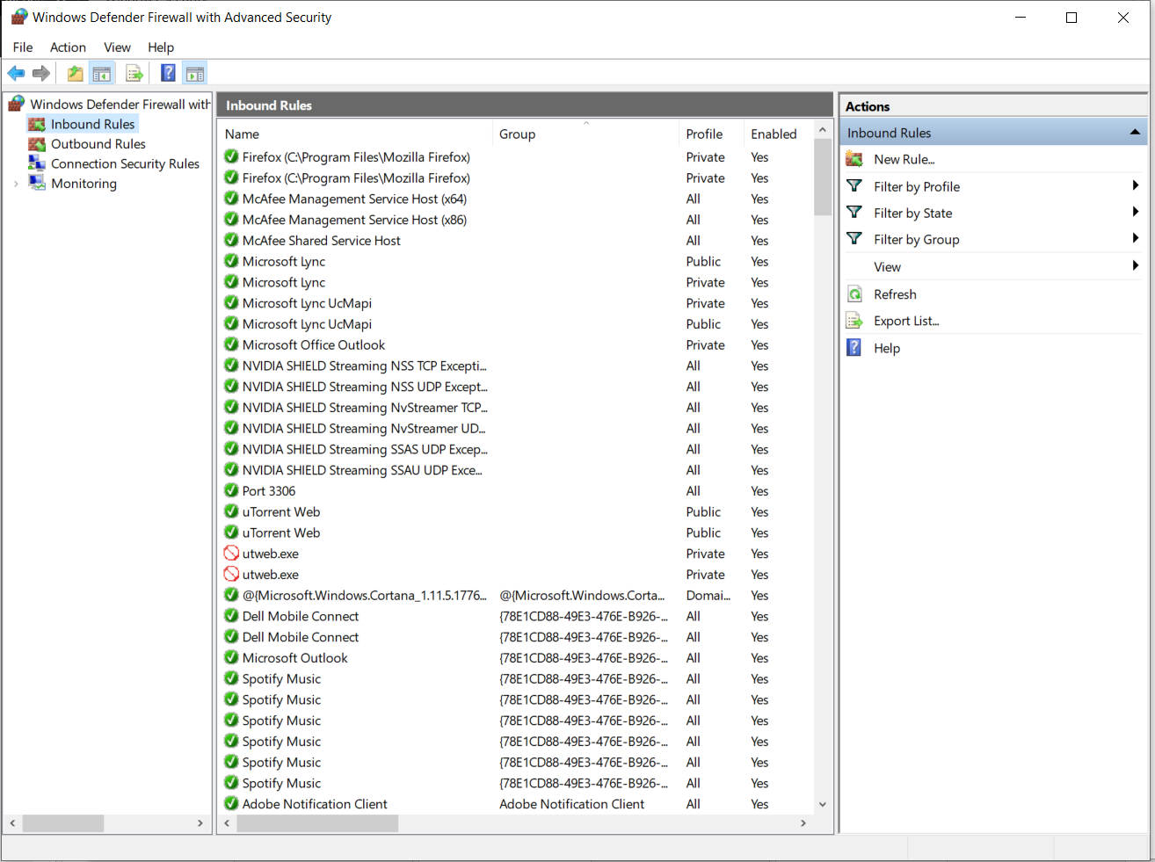Sort by the Enabled column header
Screen dimensions: 1155x862
pos(778,134)
